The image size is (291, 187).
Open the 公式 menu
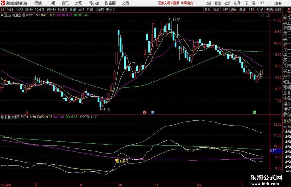(227, 3)
